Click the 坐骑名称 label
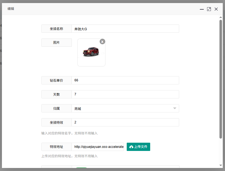225x171 pixels. click(x=56, y=29)
